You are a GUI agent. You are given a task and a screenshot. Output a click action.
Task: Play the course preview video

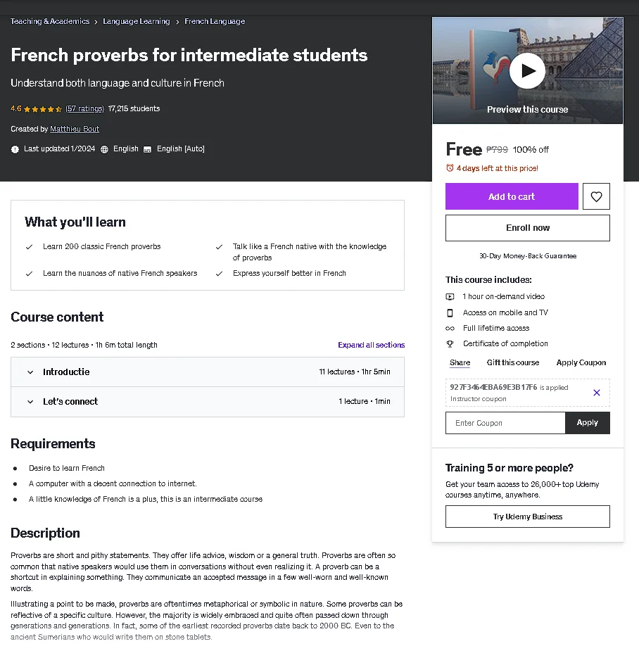tap(527, 71)
